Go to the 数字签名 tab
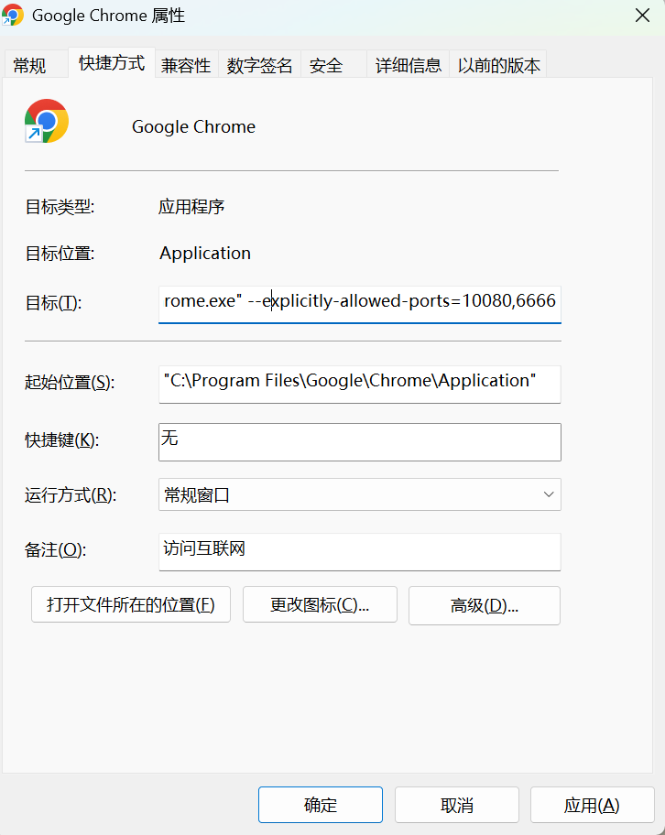Screen dimensions: 665x835 coord(260,65)
